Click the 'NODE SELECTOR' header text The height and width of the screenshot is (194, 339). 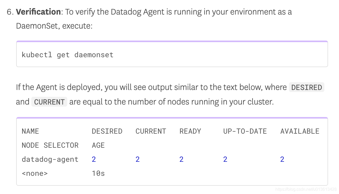(50, 145)
